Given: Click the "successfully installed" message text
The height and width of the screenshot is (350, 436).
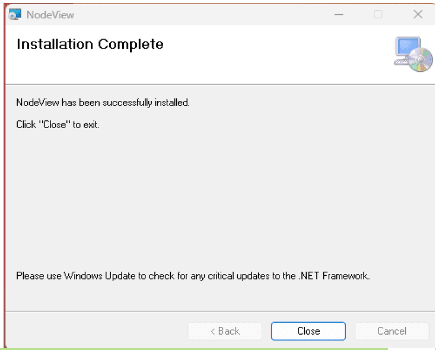Looking at the screenshot, I should (x=103, y=103).
